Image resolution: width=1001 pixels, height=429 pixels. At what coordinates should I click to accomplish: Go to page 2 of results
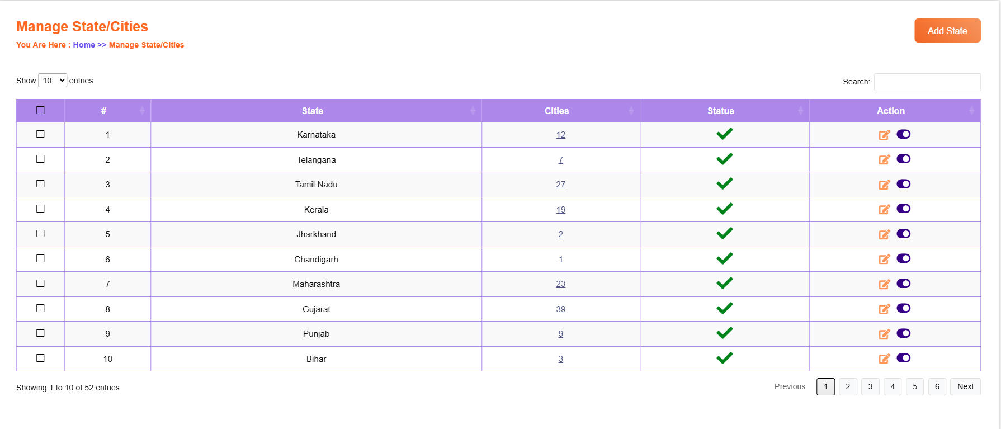(848, 386)
